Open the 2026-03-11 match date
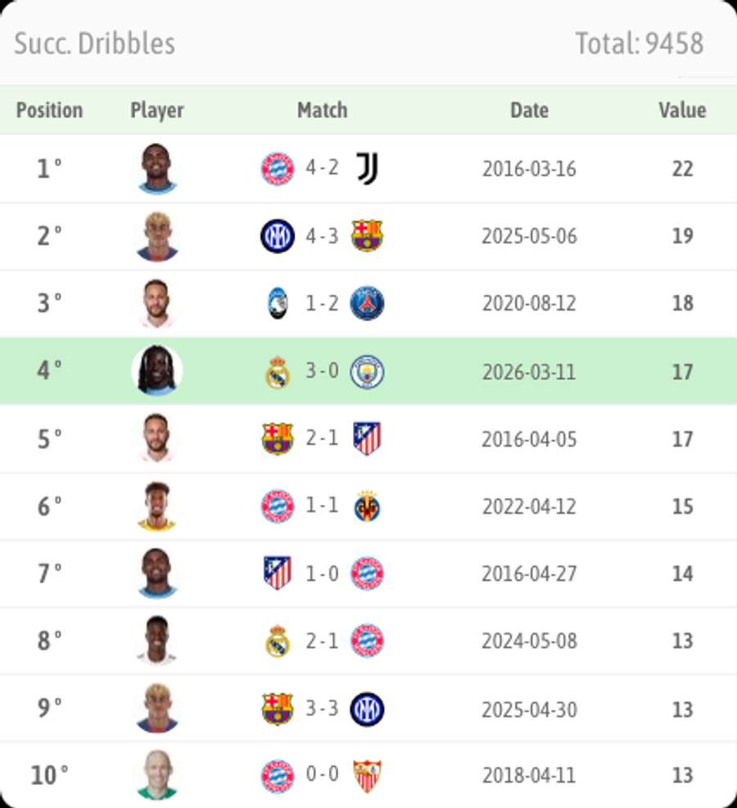The image size is (737, 808). (x=529, y=371)
